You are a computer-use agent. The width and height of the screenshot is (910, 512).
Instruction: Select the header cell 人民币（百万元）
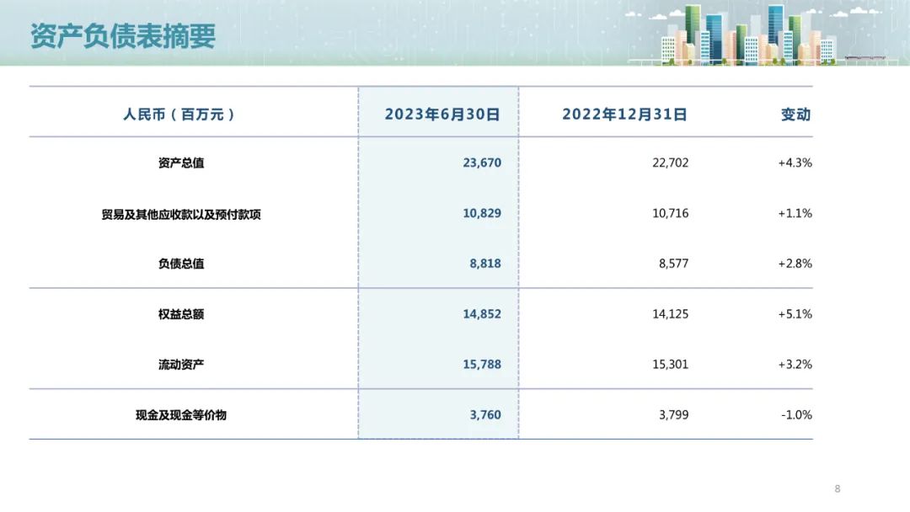(x=179, y=115)
